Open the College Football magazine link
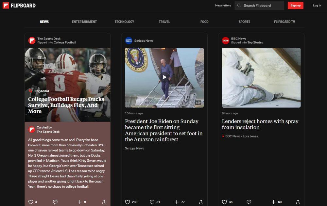This screenshot has width=327, height=206. [65, 42]
